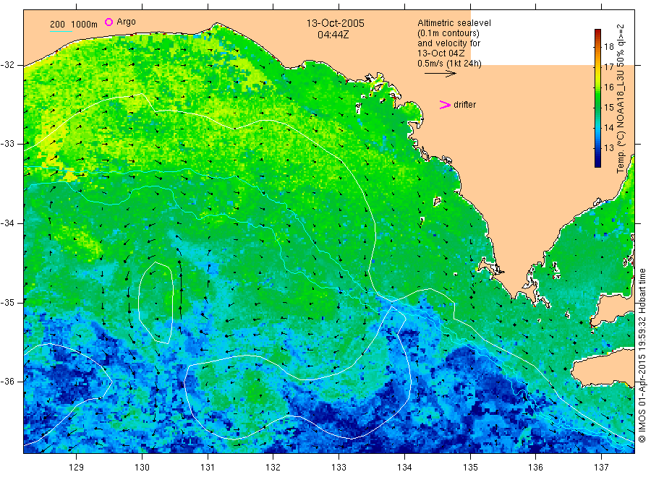Click the 0.5m/s velocity scale arrow
651x477 pixels.
pyautogui.click(x=440, y=74)
